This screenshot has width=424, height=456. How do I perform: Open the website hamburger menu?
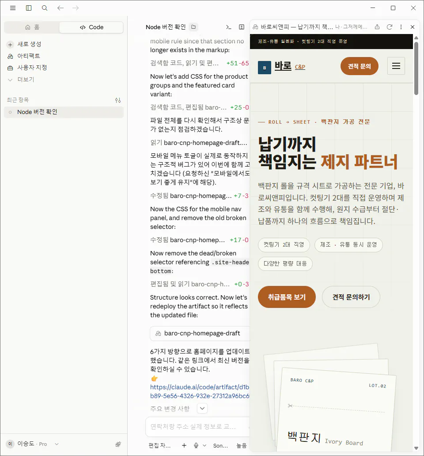tap(396, 66)
